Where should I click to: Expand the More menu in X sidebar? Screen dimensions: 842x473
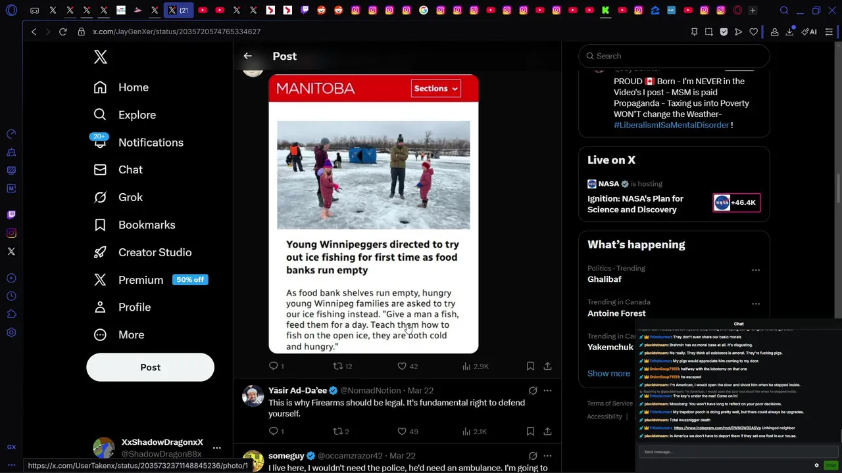(118, 335)
